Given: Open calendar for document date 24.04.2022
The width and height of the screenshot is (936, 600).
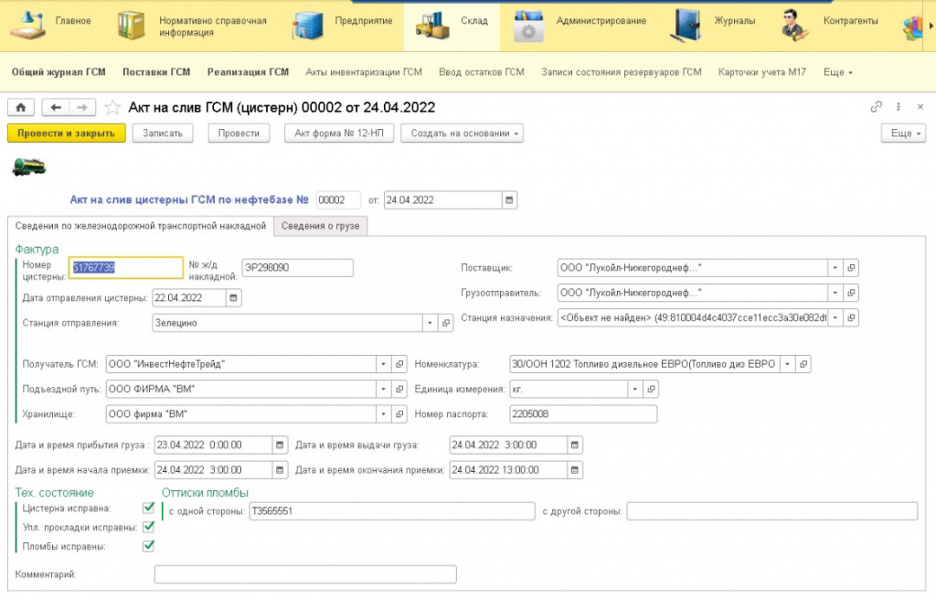Looking at the screenshot, I should (509, 200).
